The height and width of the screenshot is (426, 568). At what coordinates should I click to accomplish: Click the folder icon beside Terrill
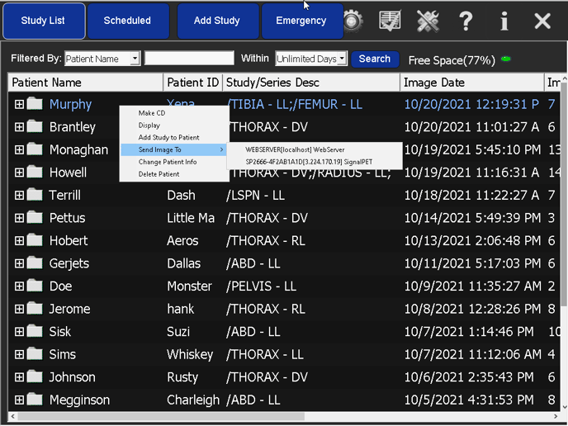(35, 195)
